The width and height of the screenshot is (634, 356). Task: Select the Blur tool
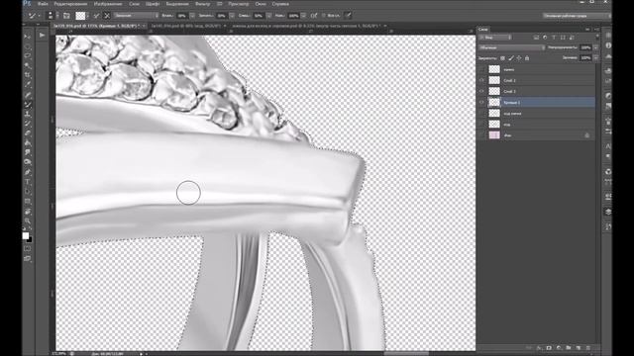28,152
